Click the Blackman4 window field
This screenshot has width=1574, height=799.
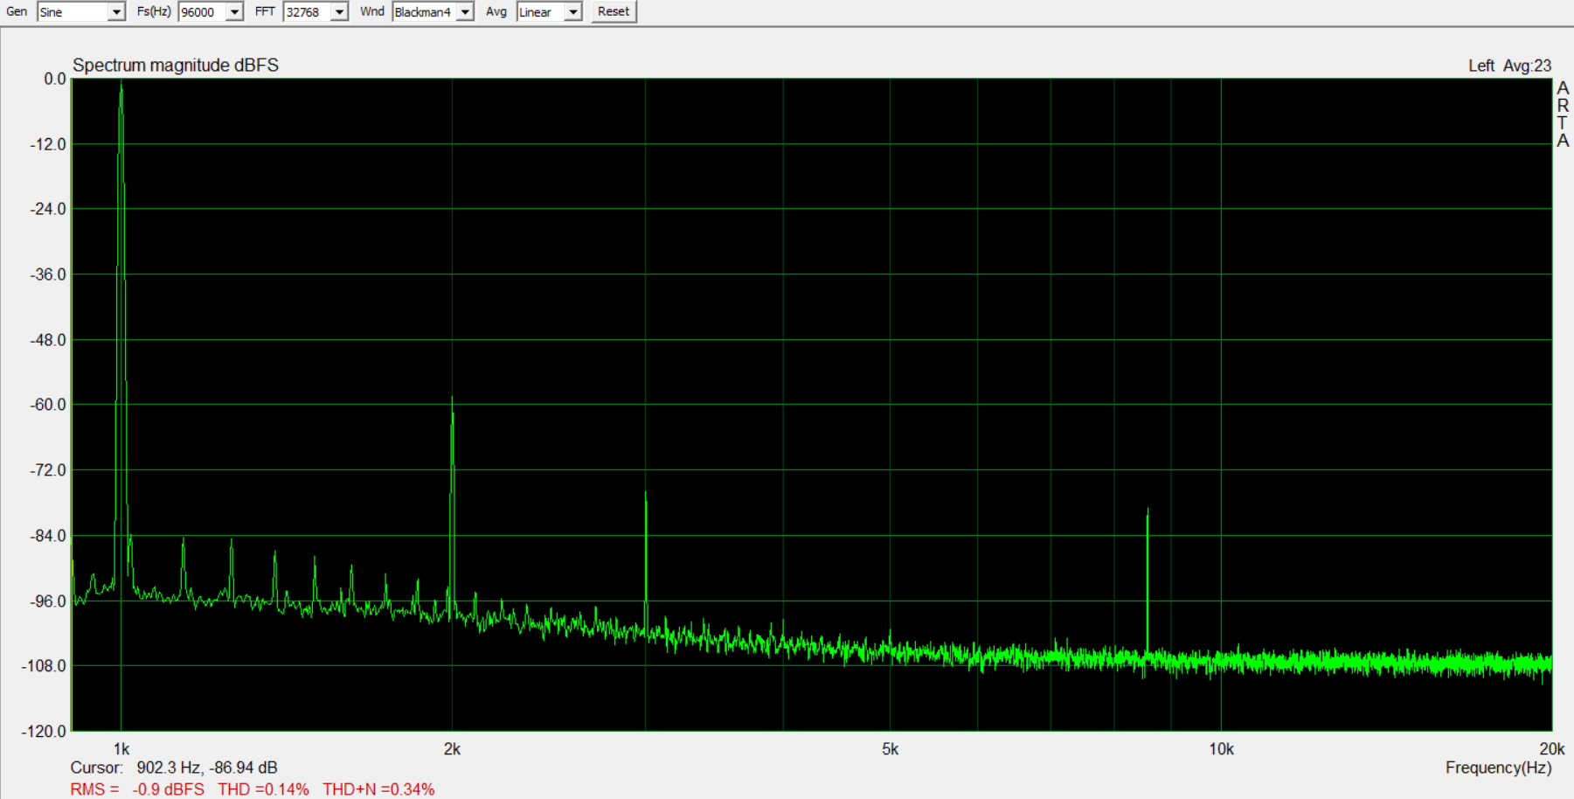click(x=424, y=12)
